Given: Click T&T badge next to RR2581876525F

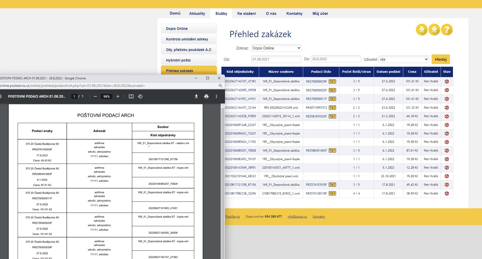Looking at the screenshot, I should click(332, 116).
